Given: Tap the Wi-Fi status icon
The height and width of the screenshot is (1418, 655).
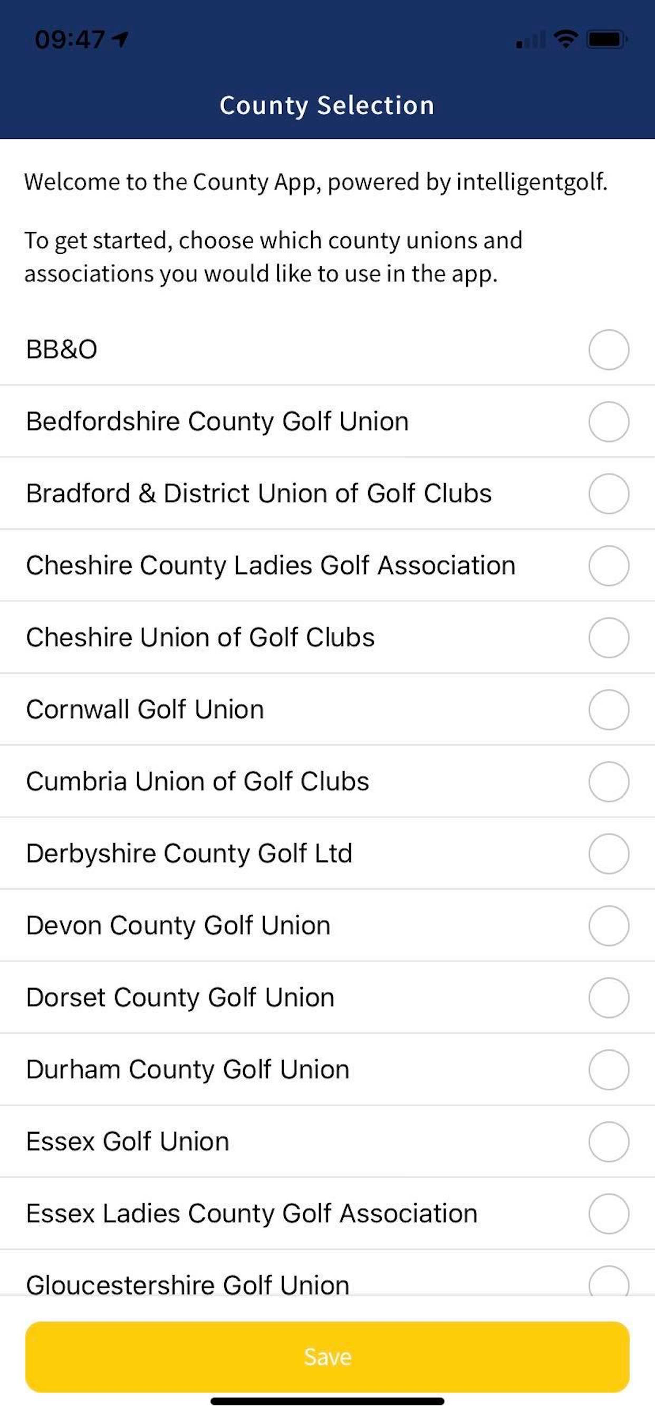Looking at the screenshot, I should pos(565,39).
